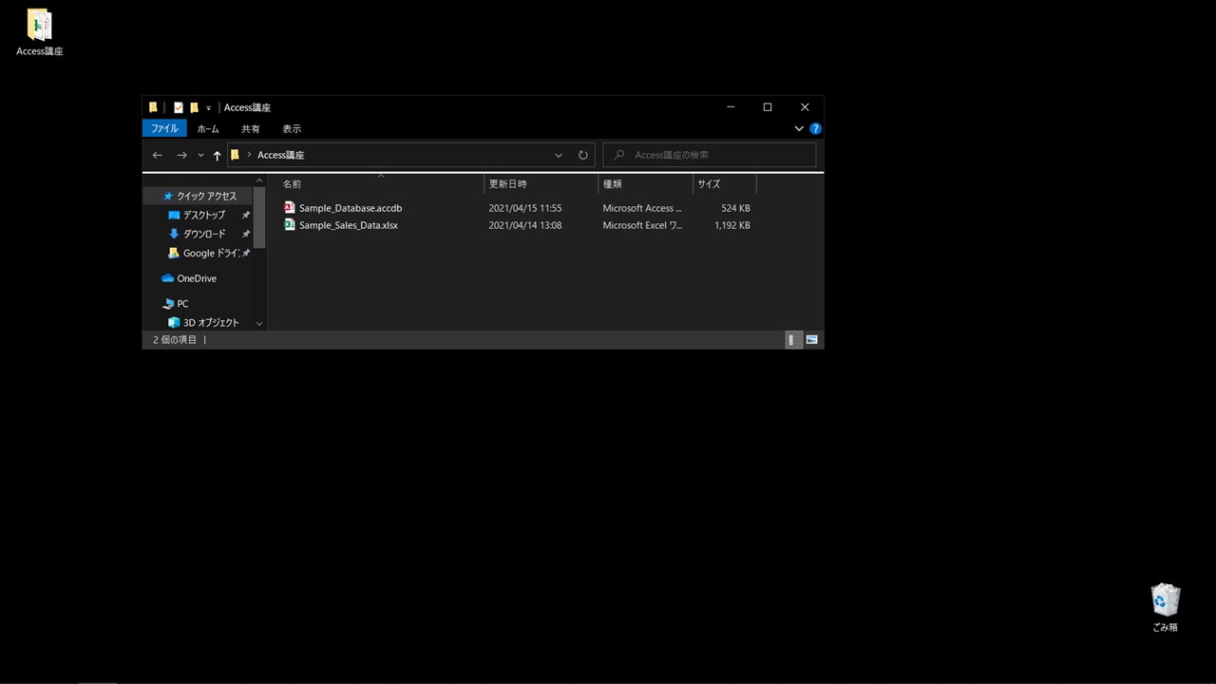This screenshot has height=684, width=1216.
Task: Expand the ribbon with the chevron
Action: pyautogui.click(x=799, y=129)
